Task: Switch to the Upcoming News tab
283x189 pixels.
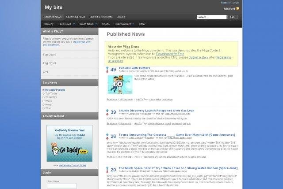Action: [76, 17]
